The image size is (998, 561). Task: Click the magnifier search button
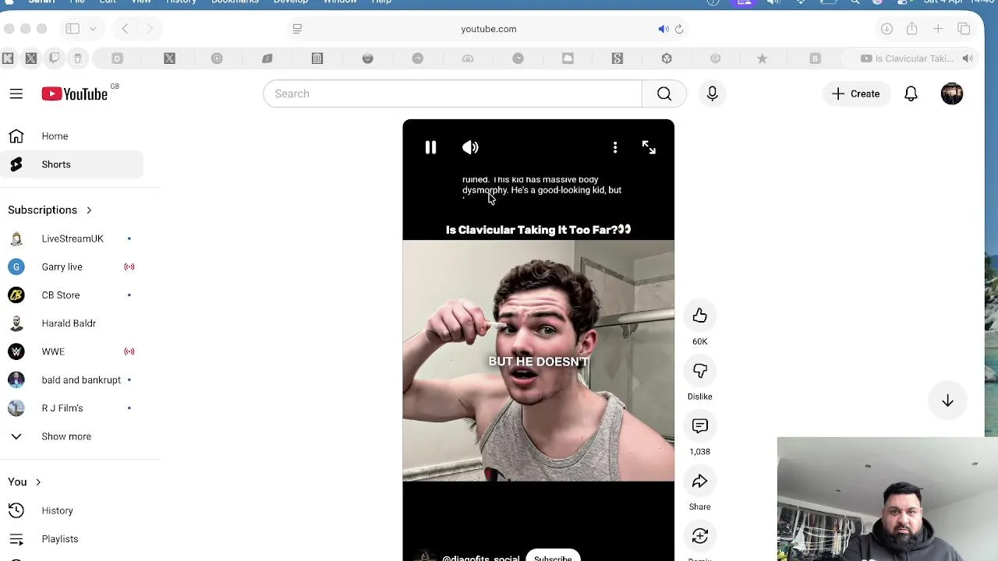point(664,93)
